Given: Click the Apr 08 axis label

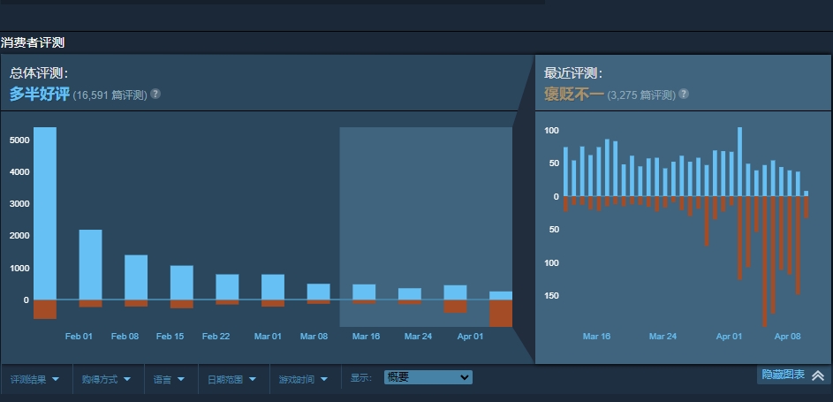Looking at the screenshot, I should coord(787,337).
